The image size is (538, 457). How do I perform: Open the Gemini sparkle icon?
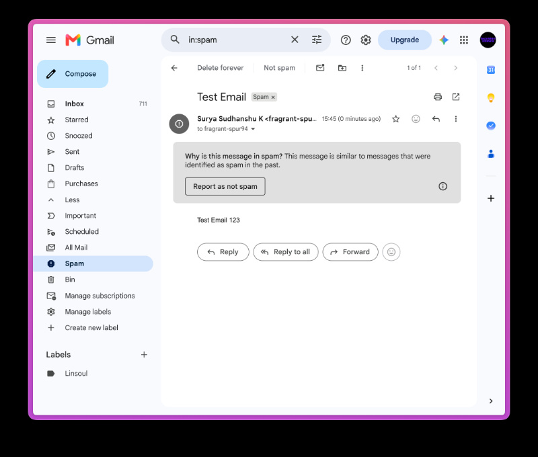(x=444, y=40)
